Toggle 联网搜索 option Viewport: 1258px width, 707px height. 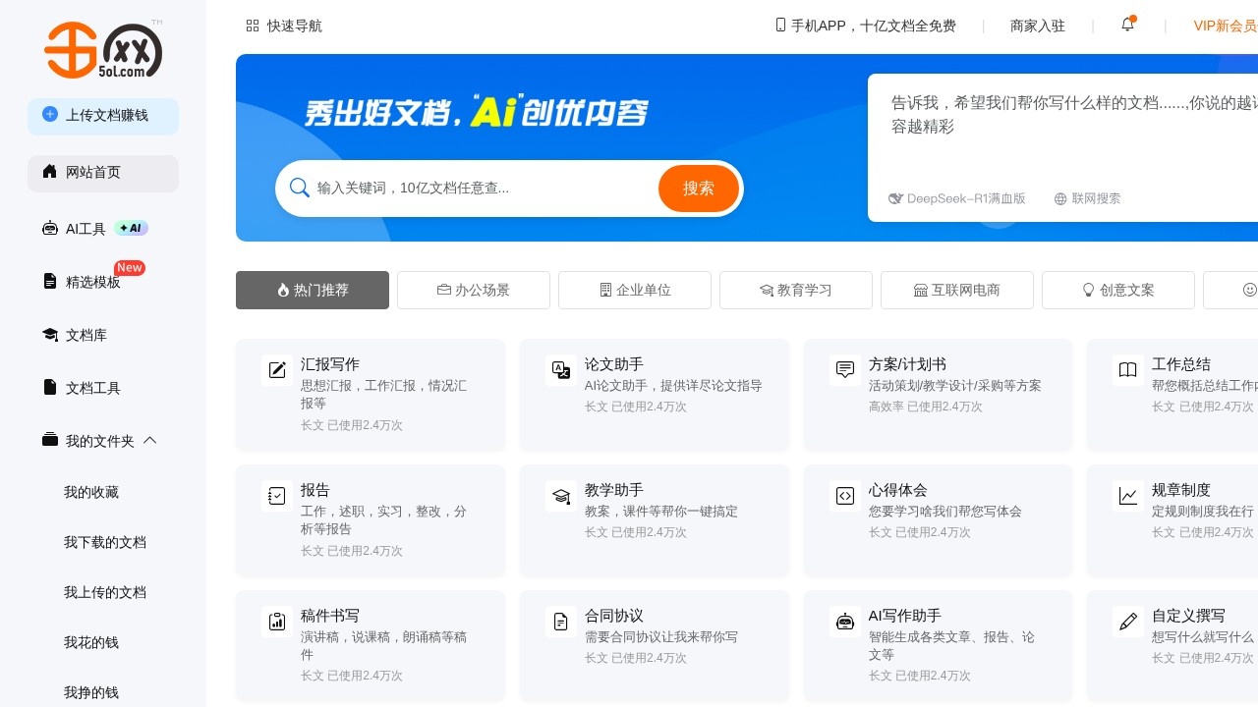point(1087,198)
